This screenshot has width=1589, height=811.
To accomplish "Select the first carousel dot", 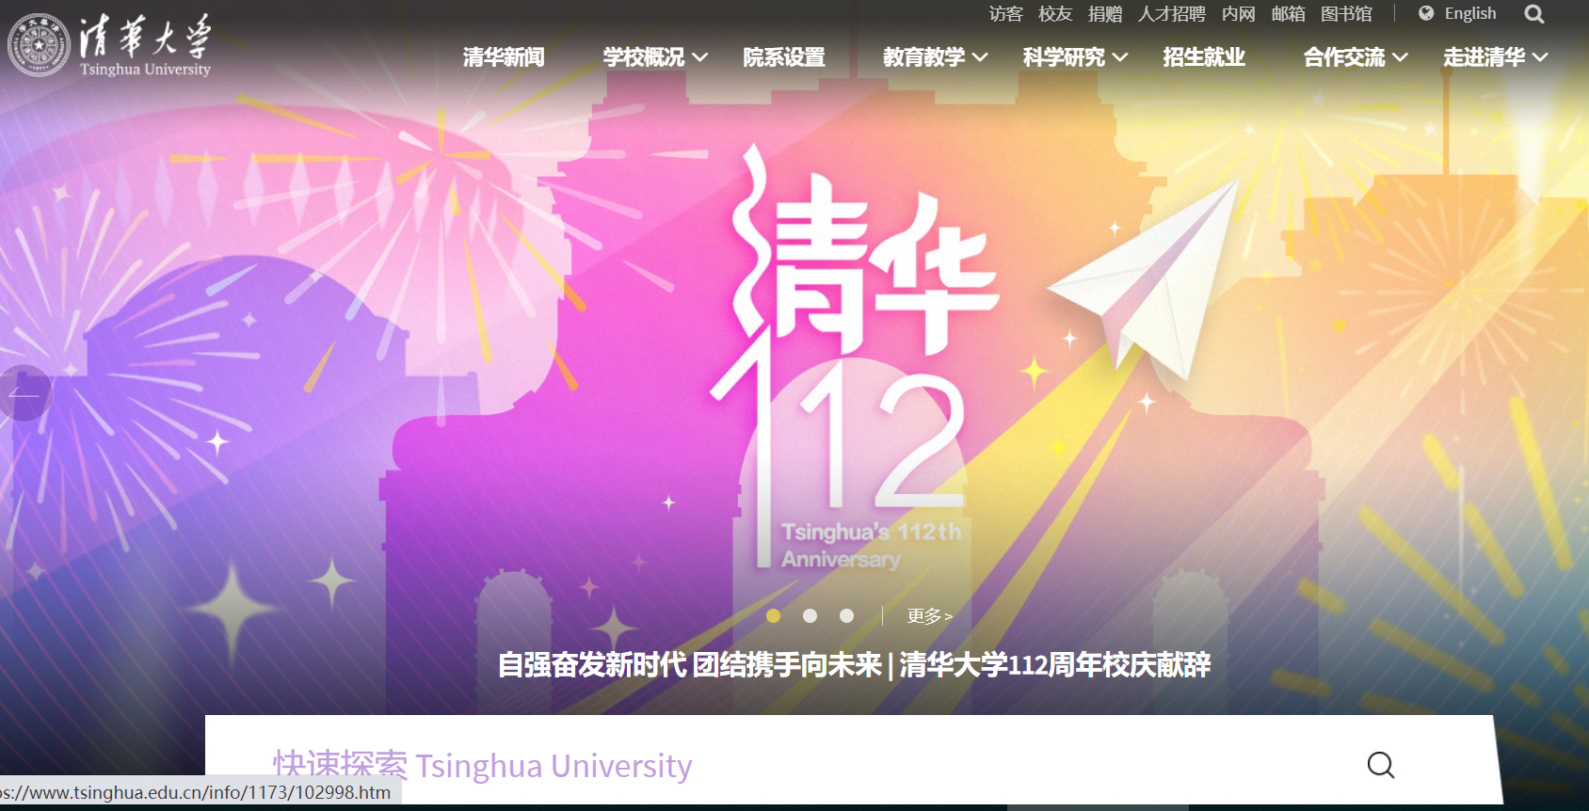I will pyautogui.click(x=773, y=615).
